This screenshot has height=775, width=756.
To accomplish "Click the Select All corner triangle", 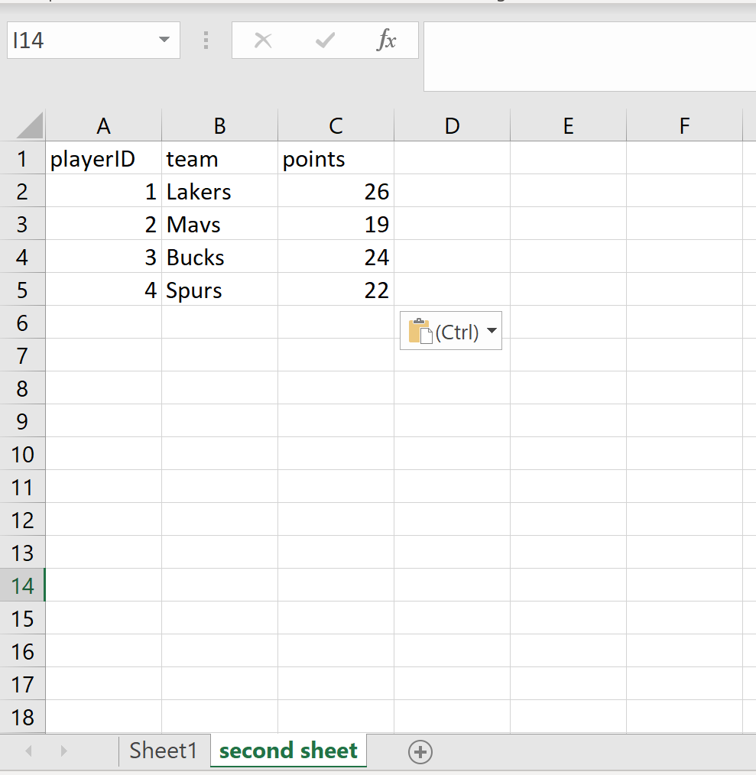I will pos(29,125).
